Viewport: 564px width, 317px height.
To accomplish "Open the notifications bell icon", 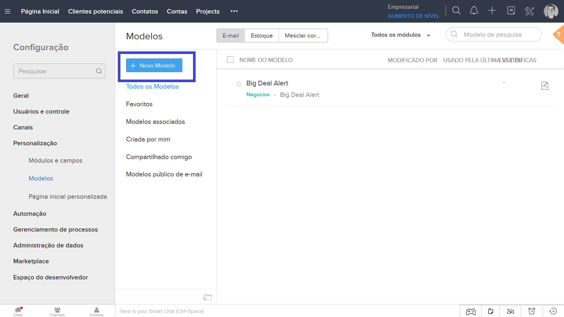I will click(x=474, y=11).
